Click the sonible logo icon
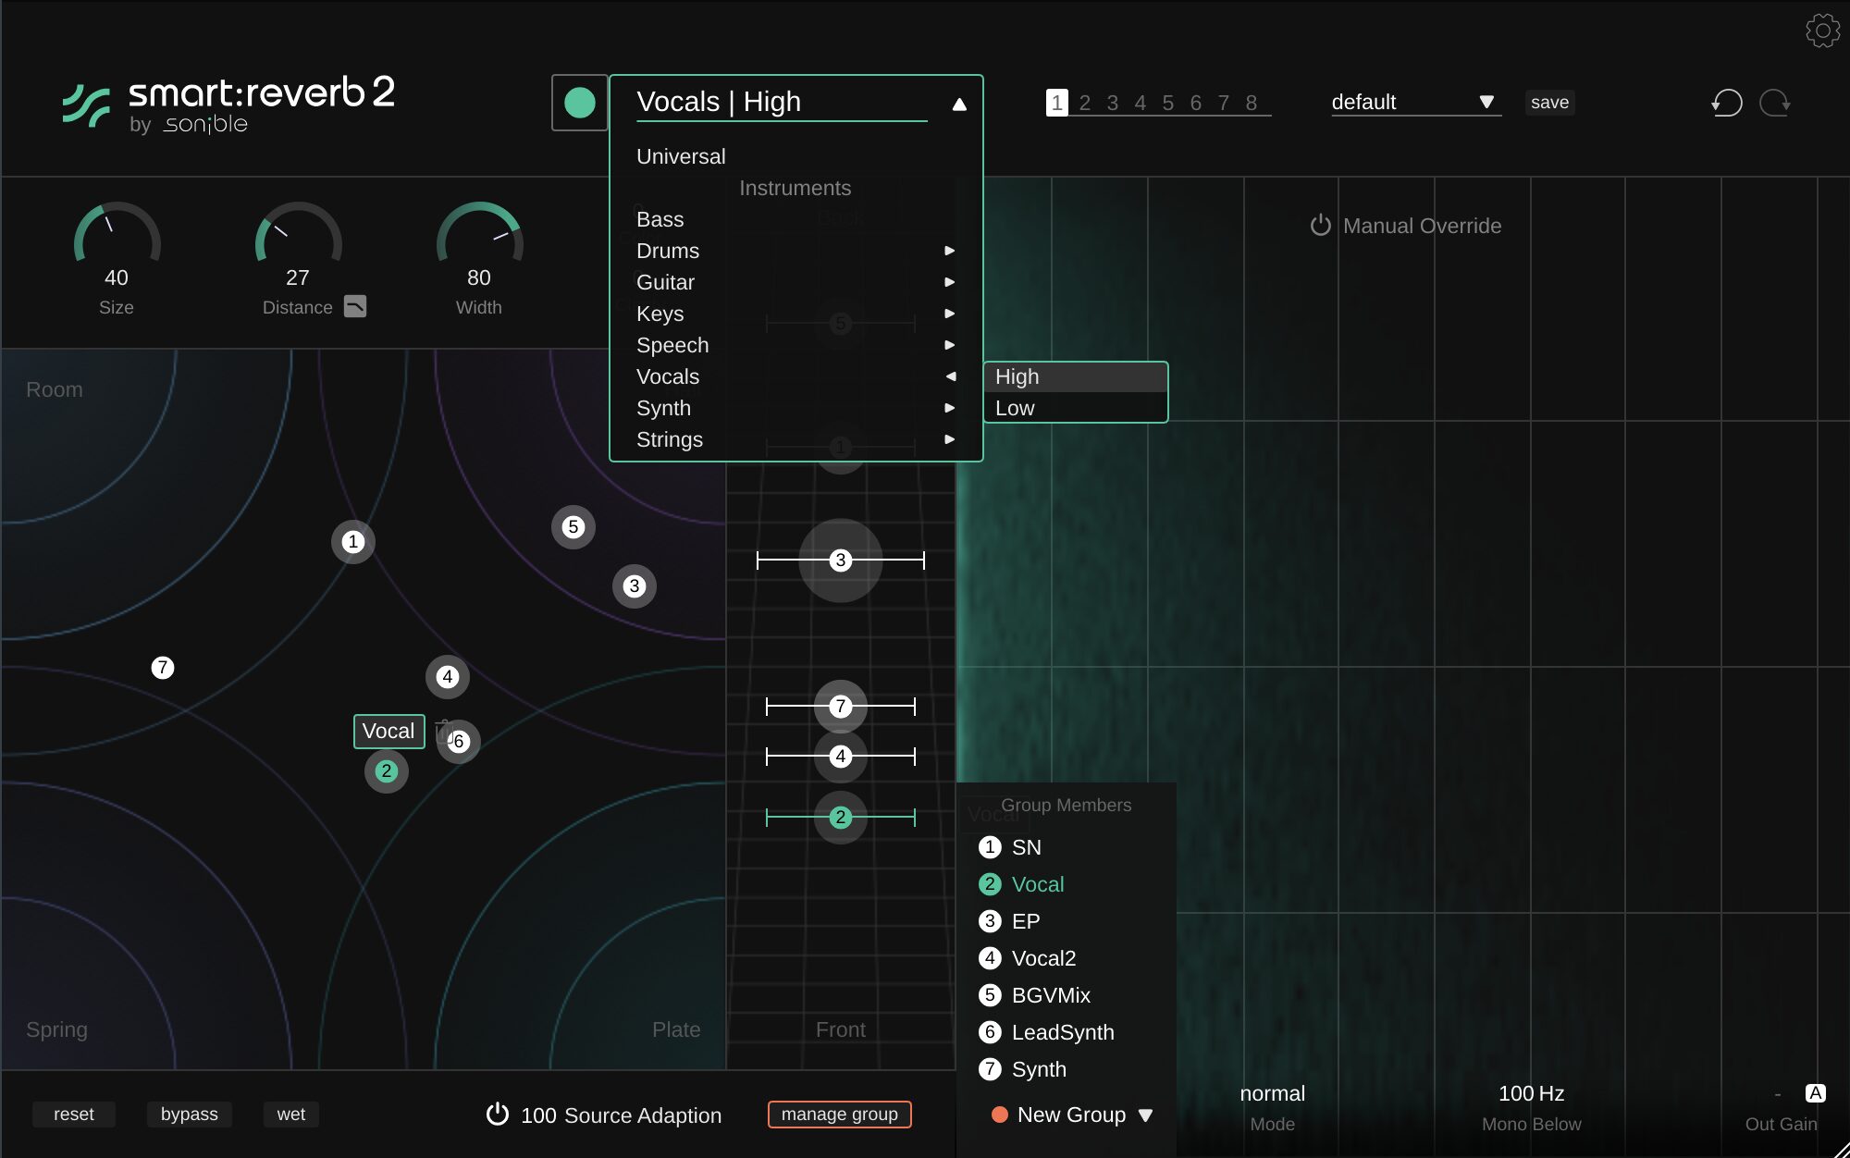Image resolution: width=1850 pixels, height=1158 pixels. 86,105
